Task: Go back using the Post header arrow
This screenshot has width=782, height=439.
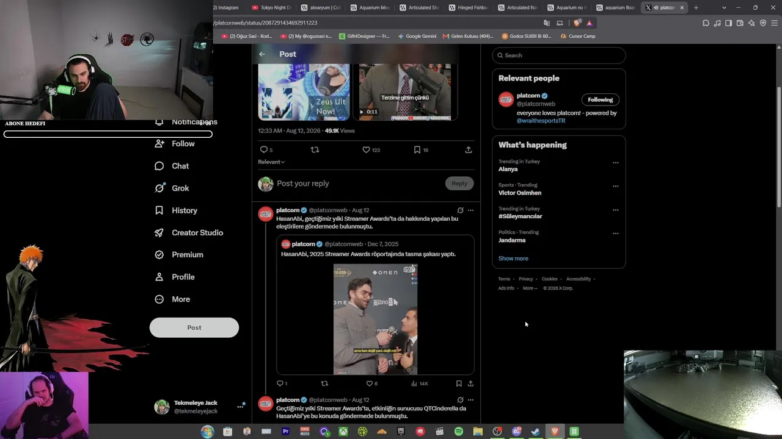Action: tap(262, 54)
